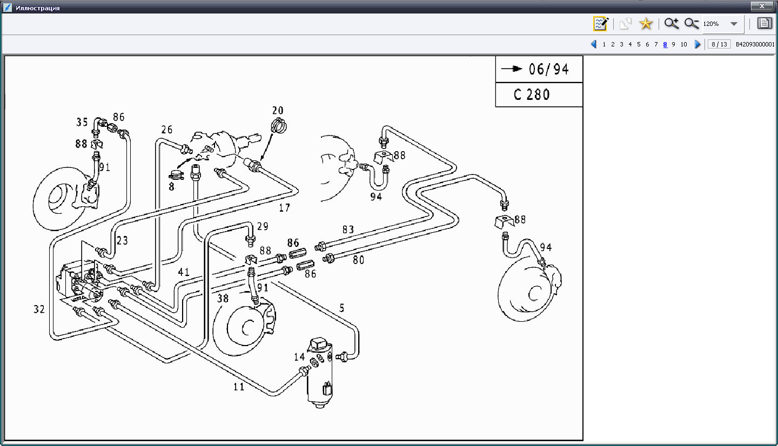Jump to illustration page 2
Image resolution: width=778 pixels, height=446 pixels.
coord(613,45)
